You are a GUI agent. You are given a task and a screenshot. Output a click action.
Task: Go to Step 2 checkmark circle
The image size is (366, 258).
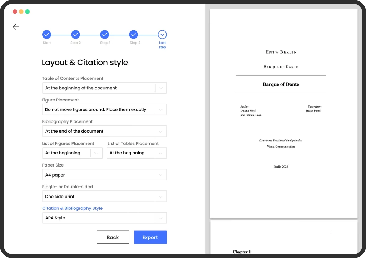click(x=75, y=35)
